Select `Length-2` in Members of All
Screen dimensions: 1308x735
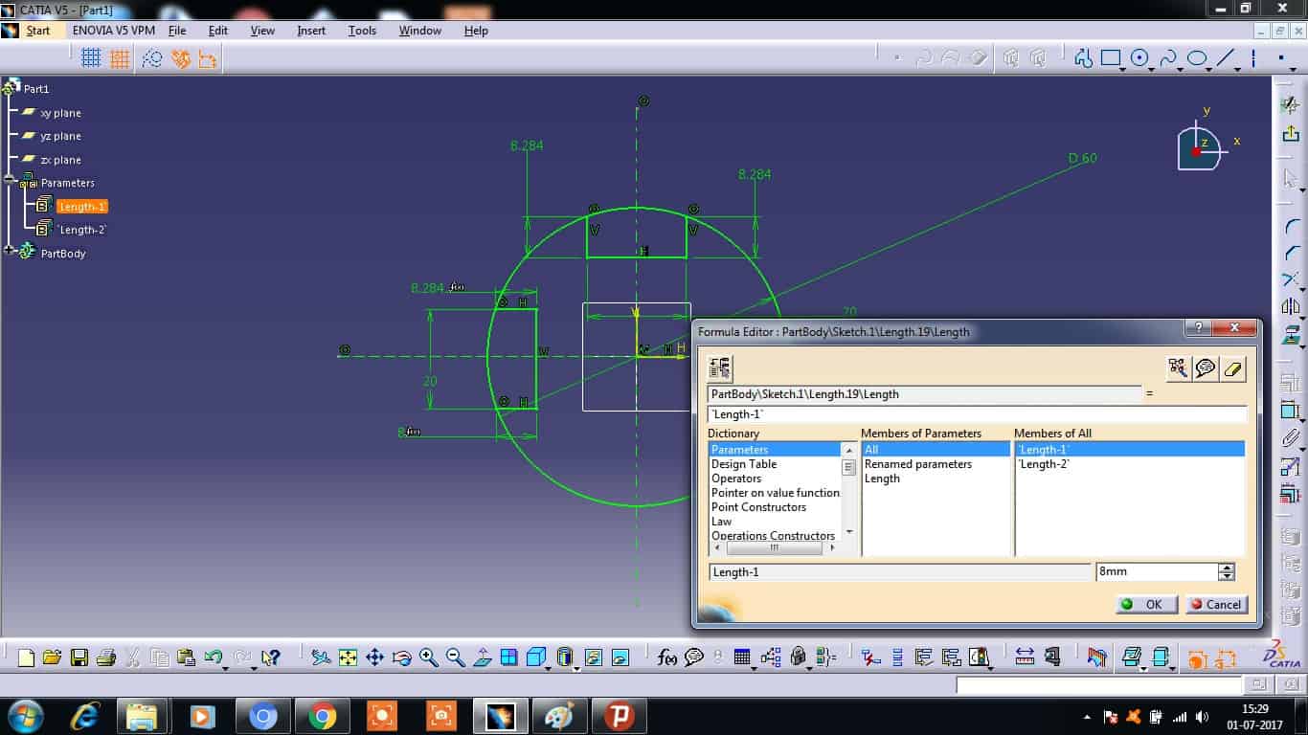1044,464
